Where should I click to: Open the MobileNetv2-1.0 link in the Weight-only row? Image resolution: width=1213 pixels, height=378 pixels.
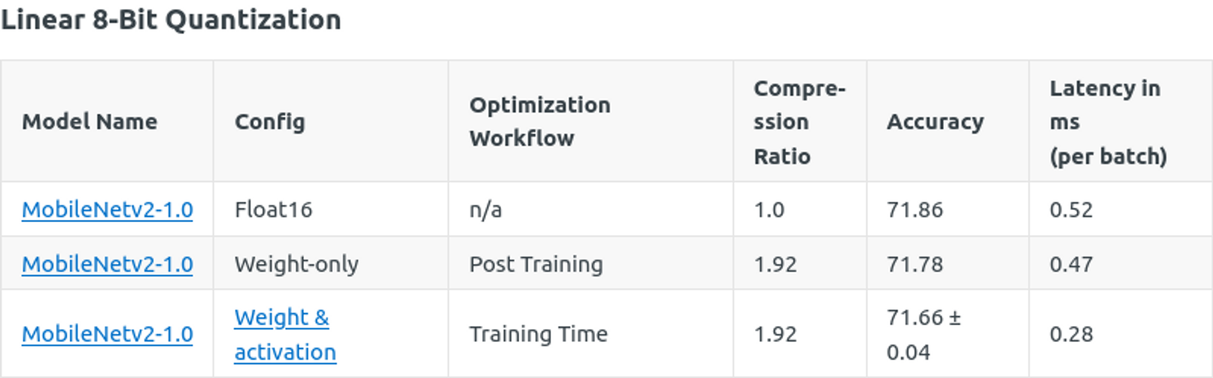pos(107,265)
